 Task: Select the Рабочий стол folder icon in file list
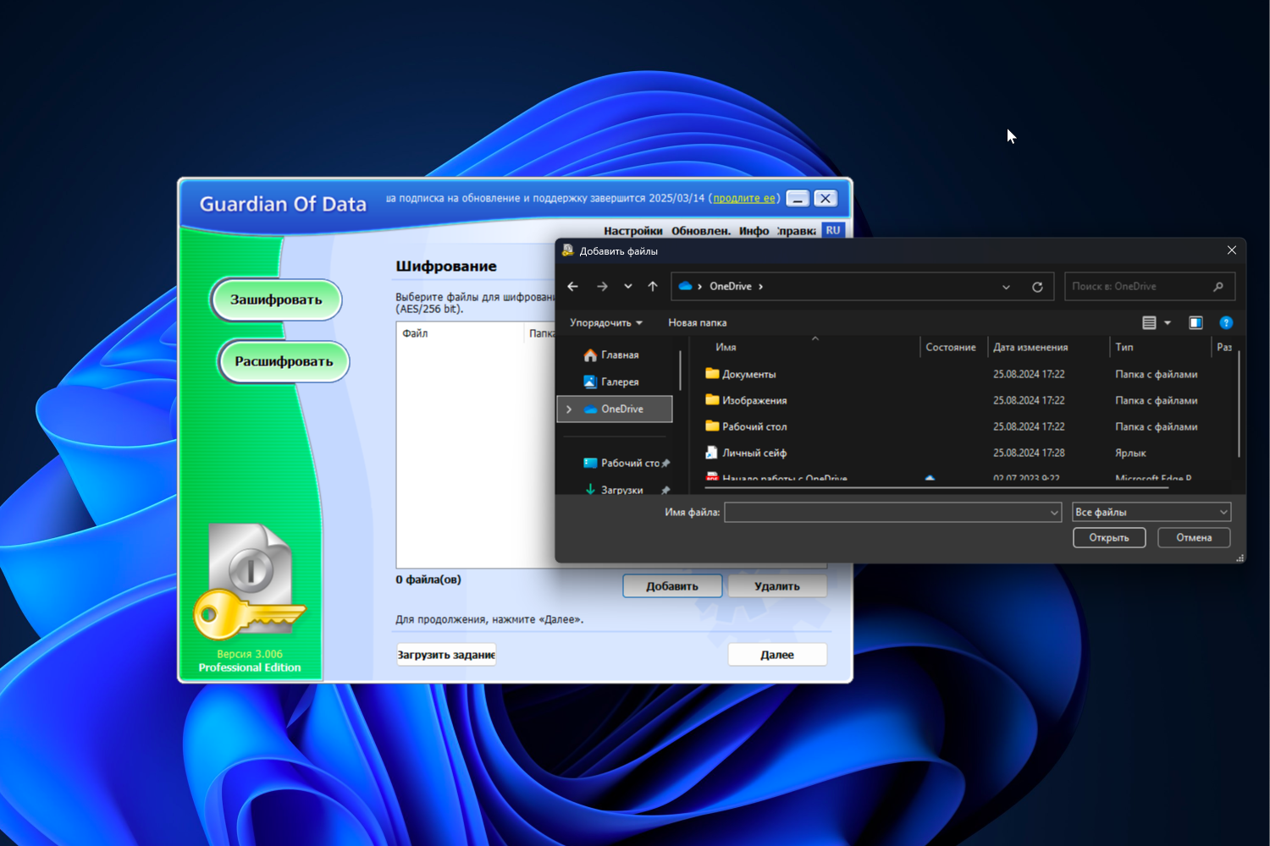point(712,426)
